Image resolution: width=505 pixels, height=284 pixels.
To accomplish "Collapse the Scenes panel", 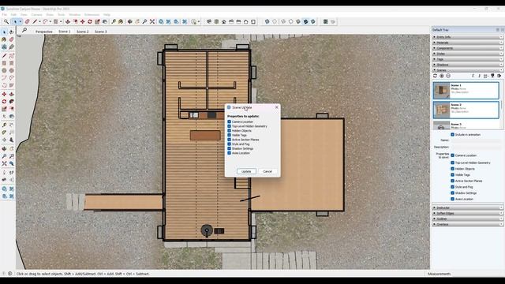I will pos(467,70).
